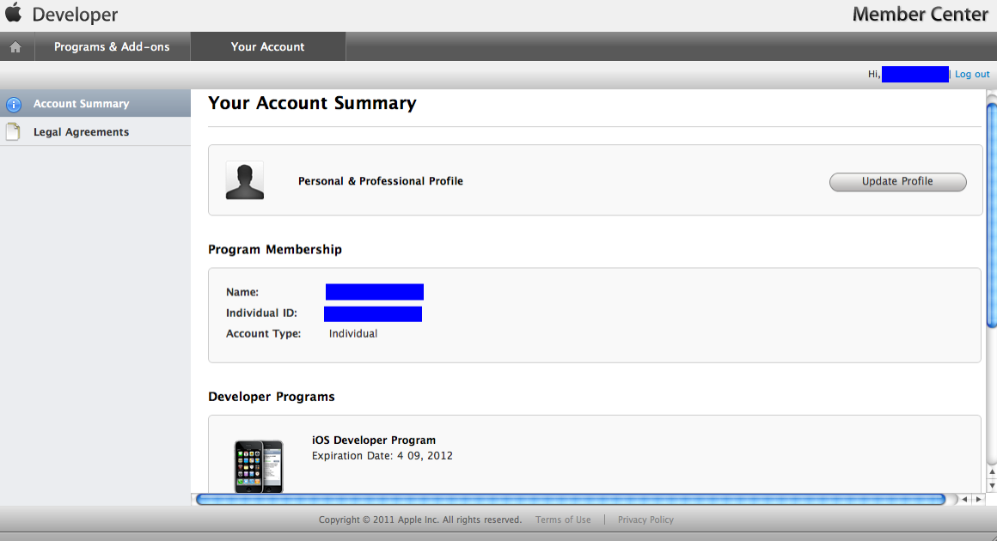Screen dimensions: 997x541
Task: Click the iOS Developer Program iPhone image
Action: [259, 466]
